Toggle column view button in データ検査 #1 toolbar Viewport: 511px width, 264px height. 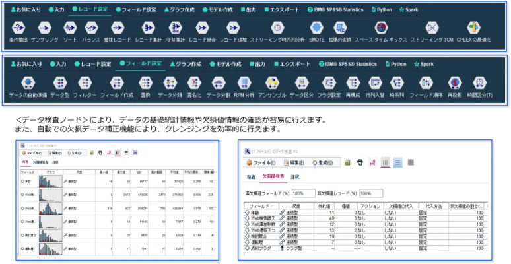coord(118,153)
